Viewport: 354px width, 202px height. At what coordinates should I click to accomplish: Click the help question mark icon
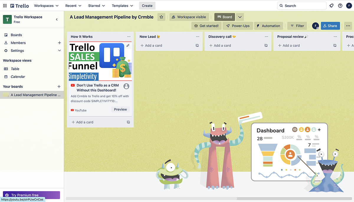(340, 6)
